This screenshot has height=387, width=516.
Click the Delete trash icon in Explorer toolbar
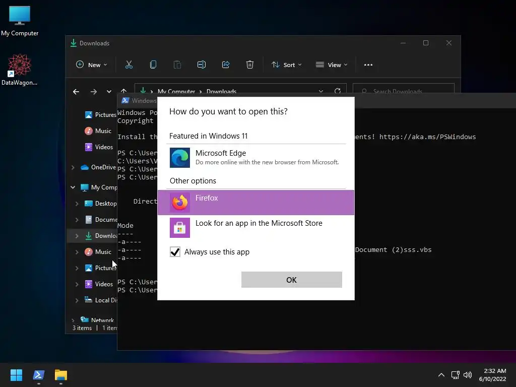click(250, 65)
